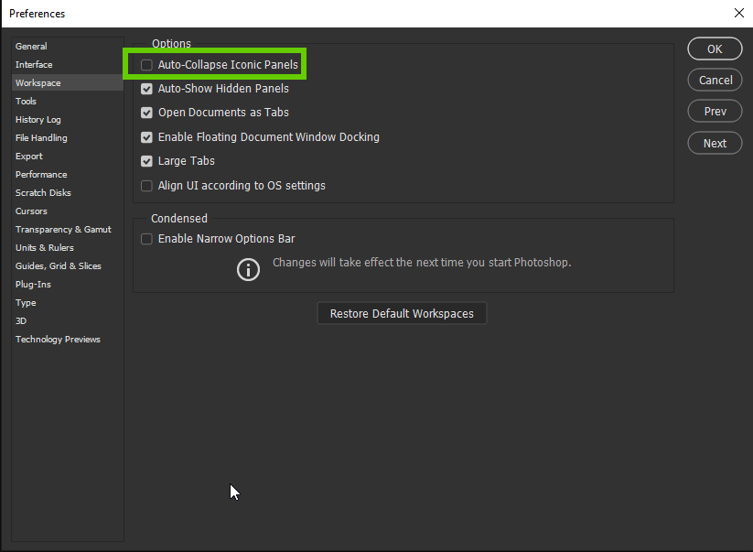Enable Narrow Options Bar checkbox

click(x=146, y=239)
